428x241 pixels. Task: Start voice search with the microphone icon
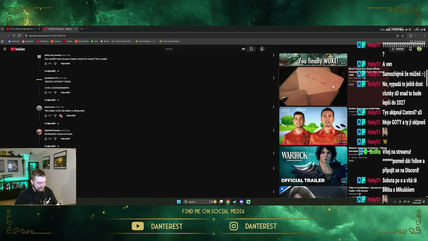[x=262, y=49]
